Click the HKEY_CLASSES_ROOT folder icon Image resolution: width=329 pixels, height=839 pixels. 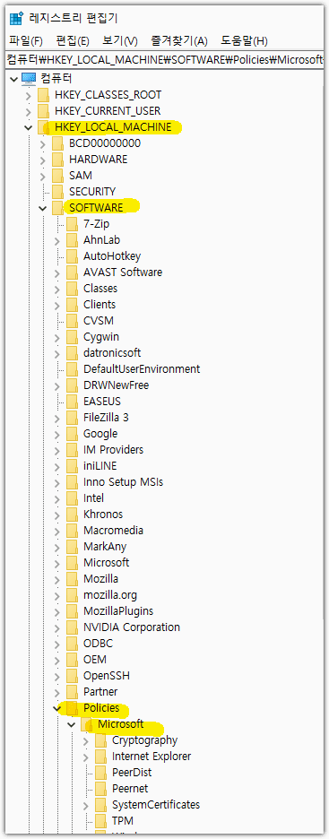tap(43, 95)
